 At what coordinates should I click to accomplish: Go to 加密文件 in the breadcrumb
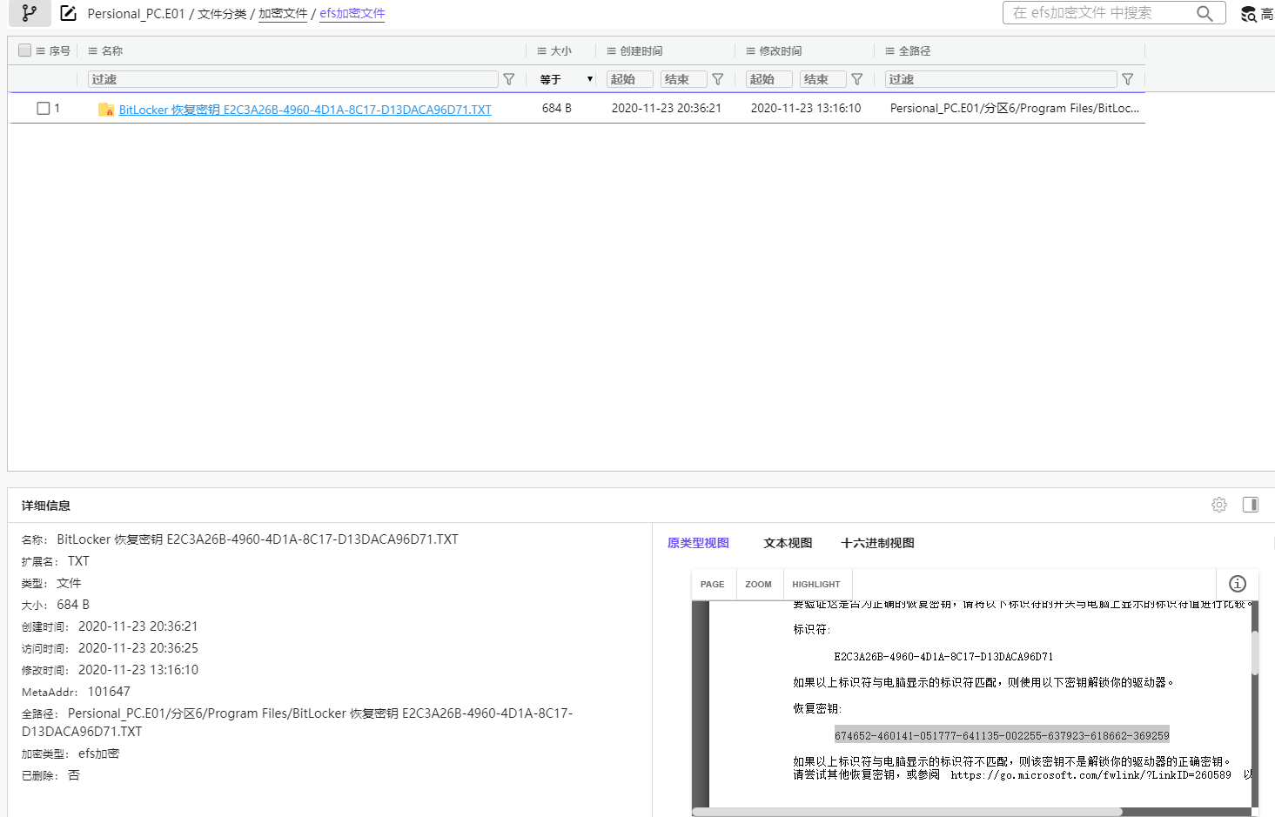click(x=283, y=14)
